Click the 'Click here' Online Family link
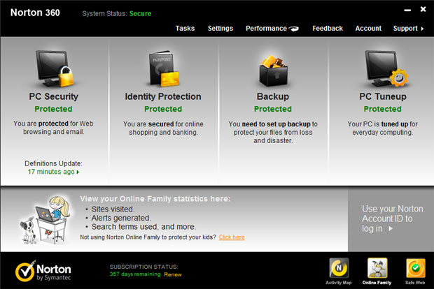 tap(232, 237)
